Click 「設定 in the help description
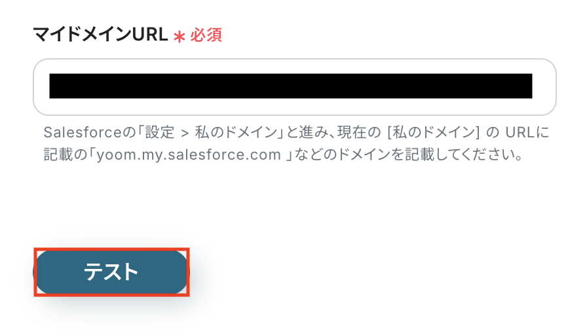The width and height of the screenshot is (587, 335). coord(156,132)
